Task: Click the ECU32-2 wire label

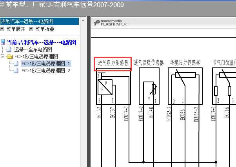Action: pos(169,114)
